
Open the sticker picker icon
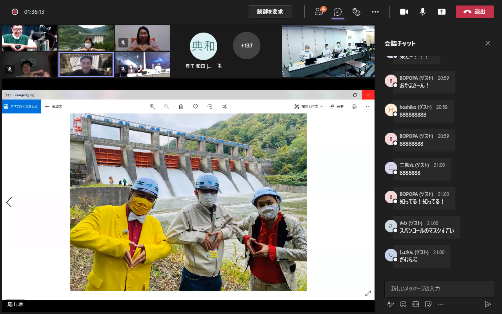tap(428, 304)
